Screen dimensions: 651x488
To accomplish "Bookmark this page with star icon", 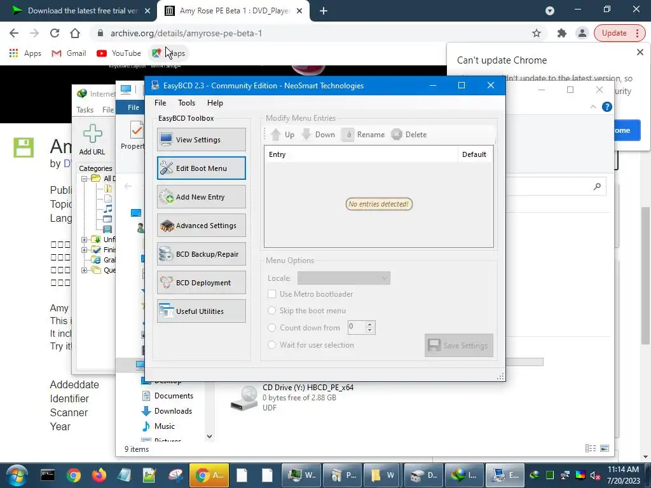I will 537,33.
